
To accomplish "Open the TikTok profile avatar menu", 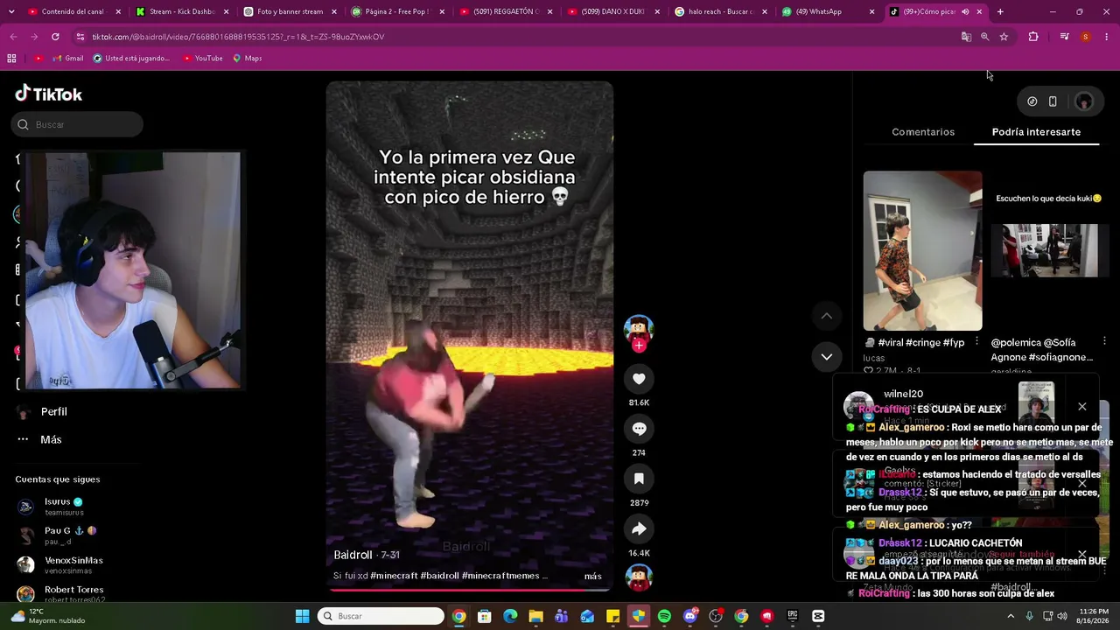I will [x=1083, y=101].
